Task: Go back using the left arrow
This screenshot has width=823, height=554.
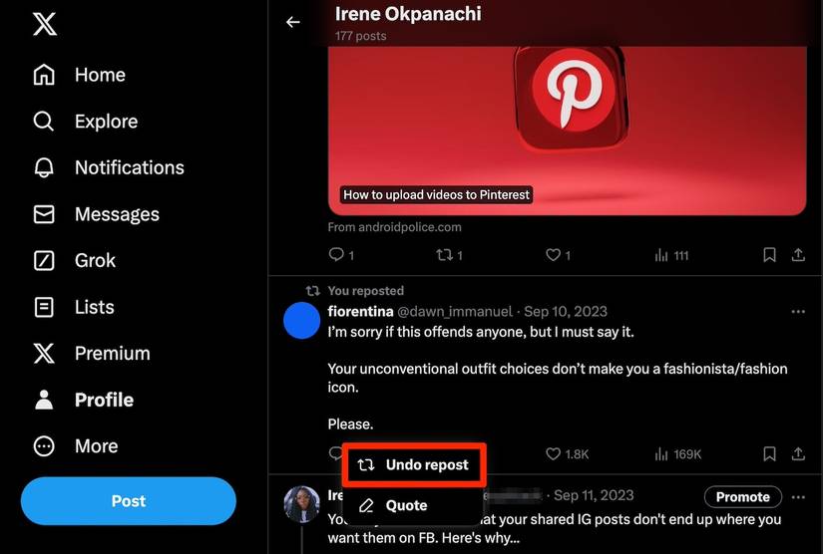Action: coord(293,22)
